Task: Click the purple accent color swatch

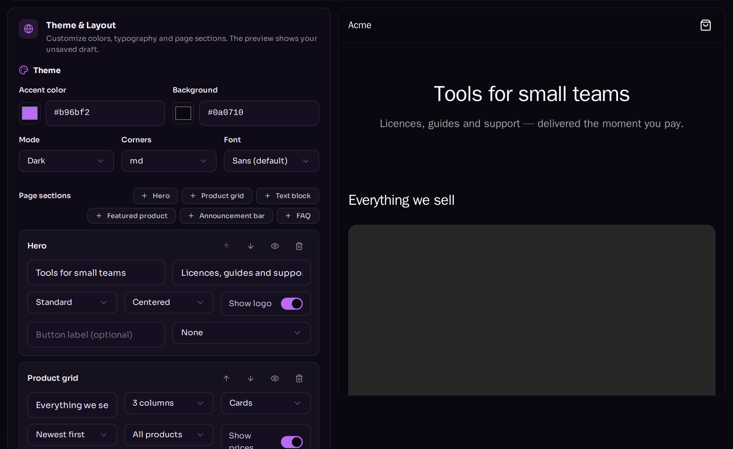Action: [30, 113]
